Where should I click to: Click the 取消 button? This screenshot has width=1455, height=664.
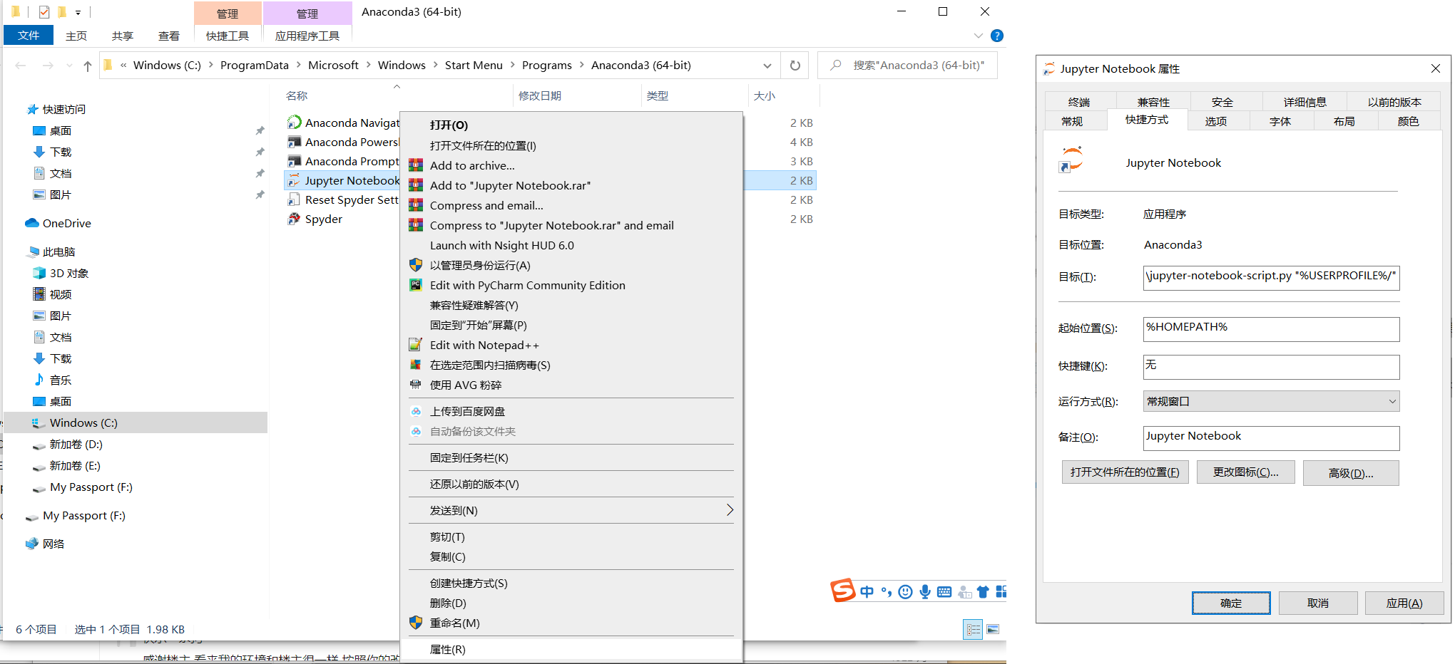[1318, 603]
